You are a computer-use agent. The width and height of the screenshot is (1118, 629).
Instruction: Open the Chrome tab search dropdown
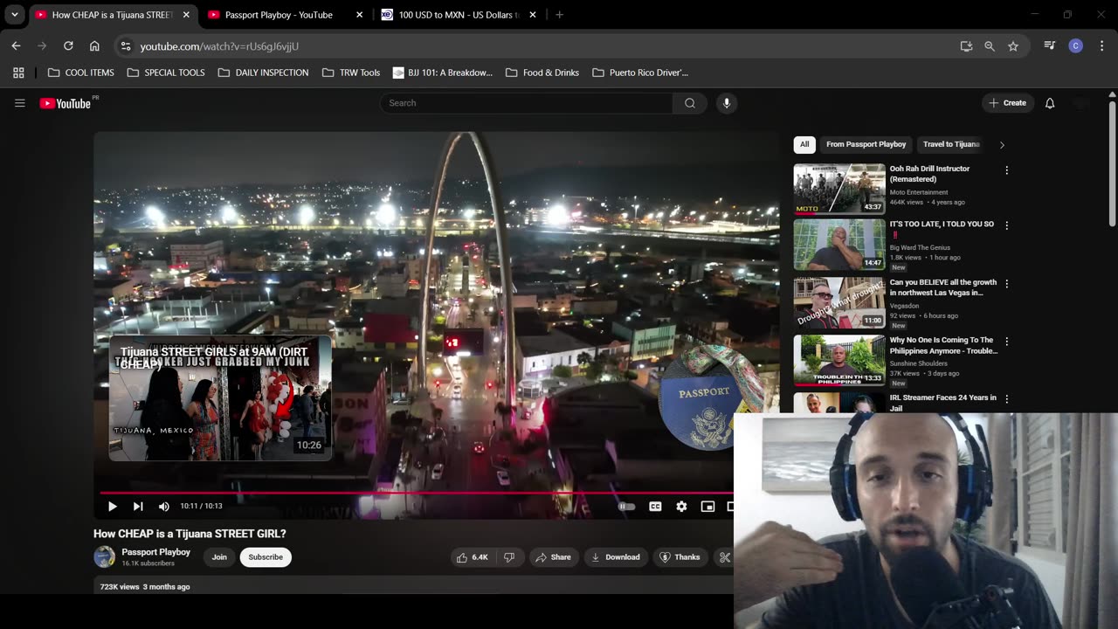pos(15,15)
